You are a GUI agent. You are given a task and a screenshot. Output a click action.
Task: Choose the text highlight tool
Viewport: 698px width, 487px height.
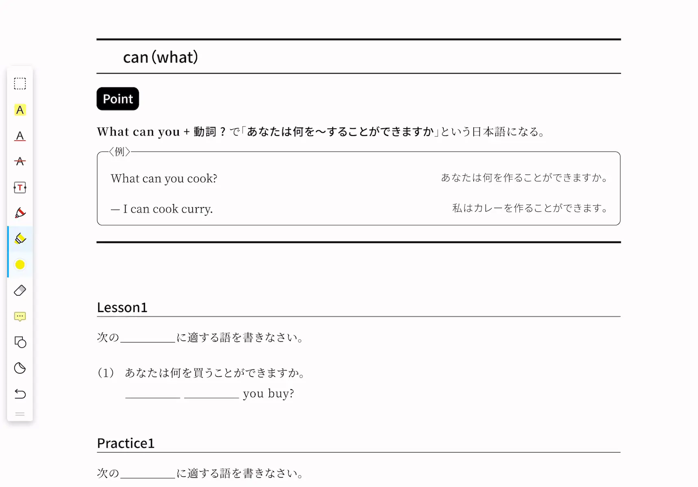pyautogui.click(x=20, y=110)
